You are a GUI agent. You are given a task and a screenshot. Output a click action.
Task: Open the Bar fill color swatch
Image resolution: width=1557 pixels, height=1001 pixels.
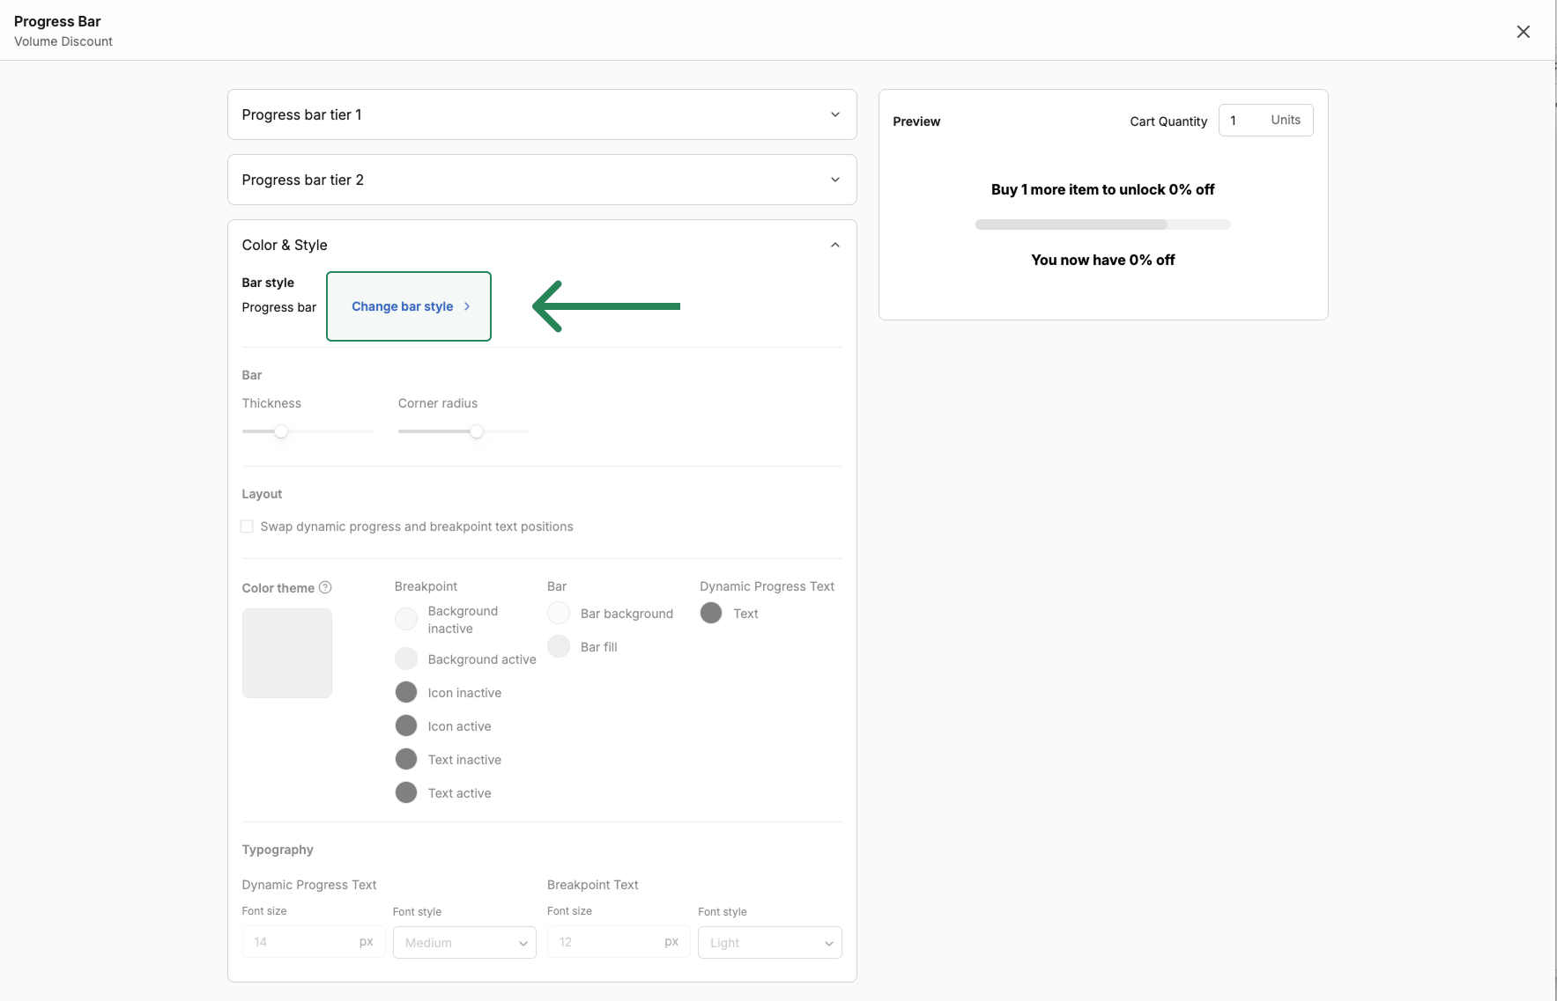point(559,646)
